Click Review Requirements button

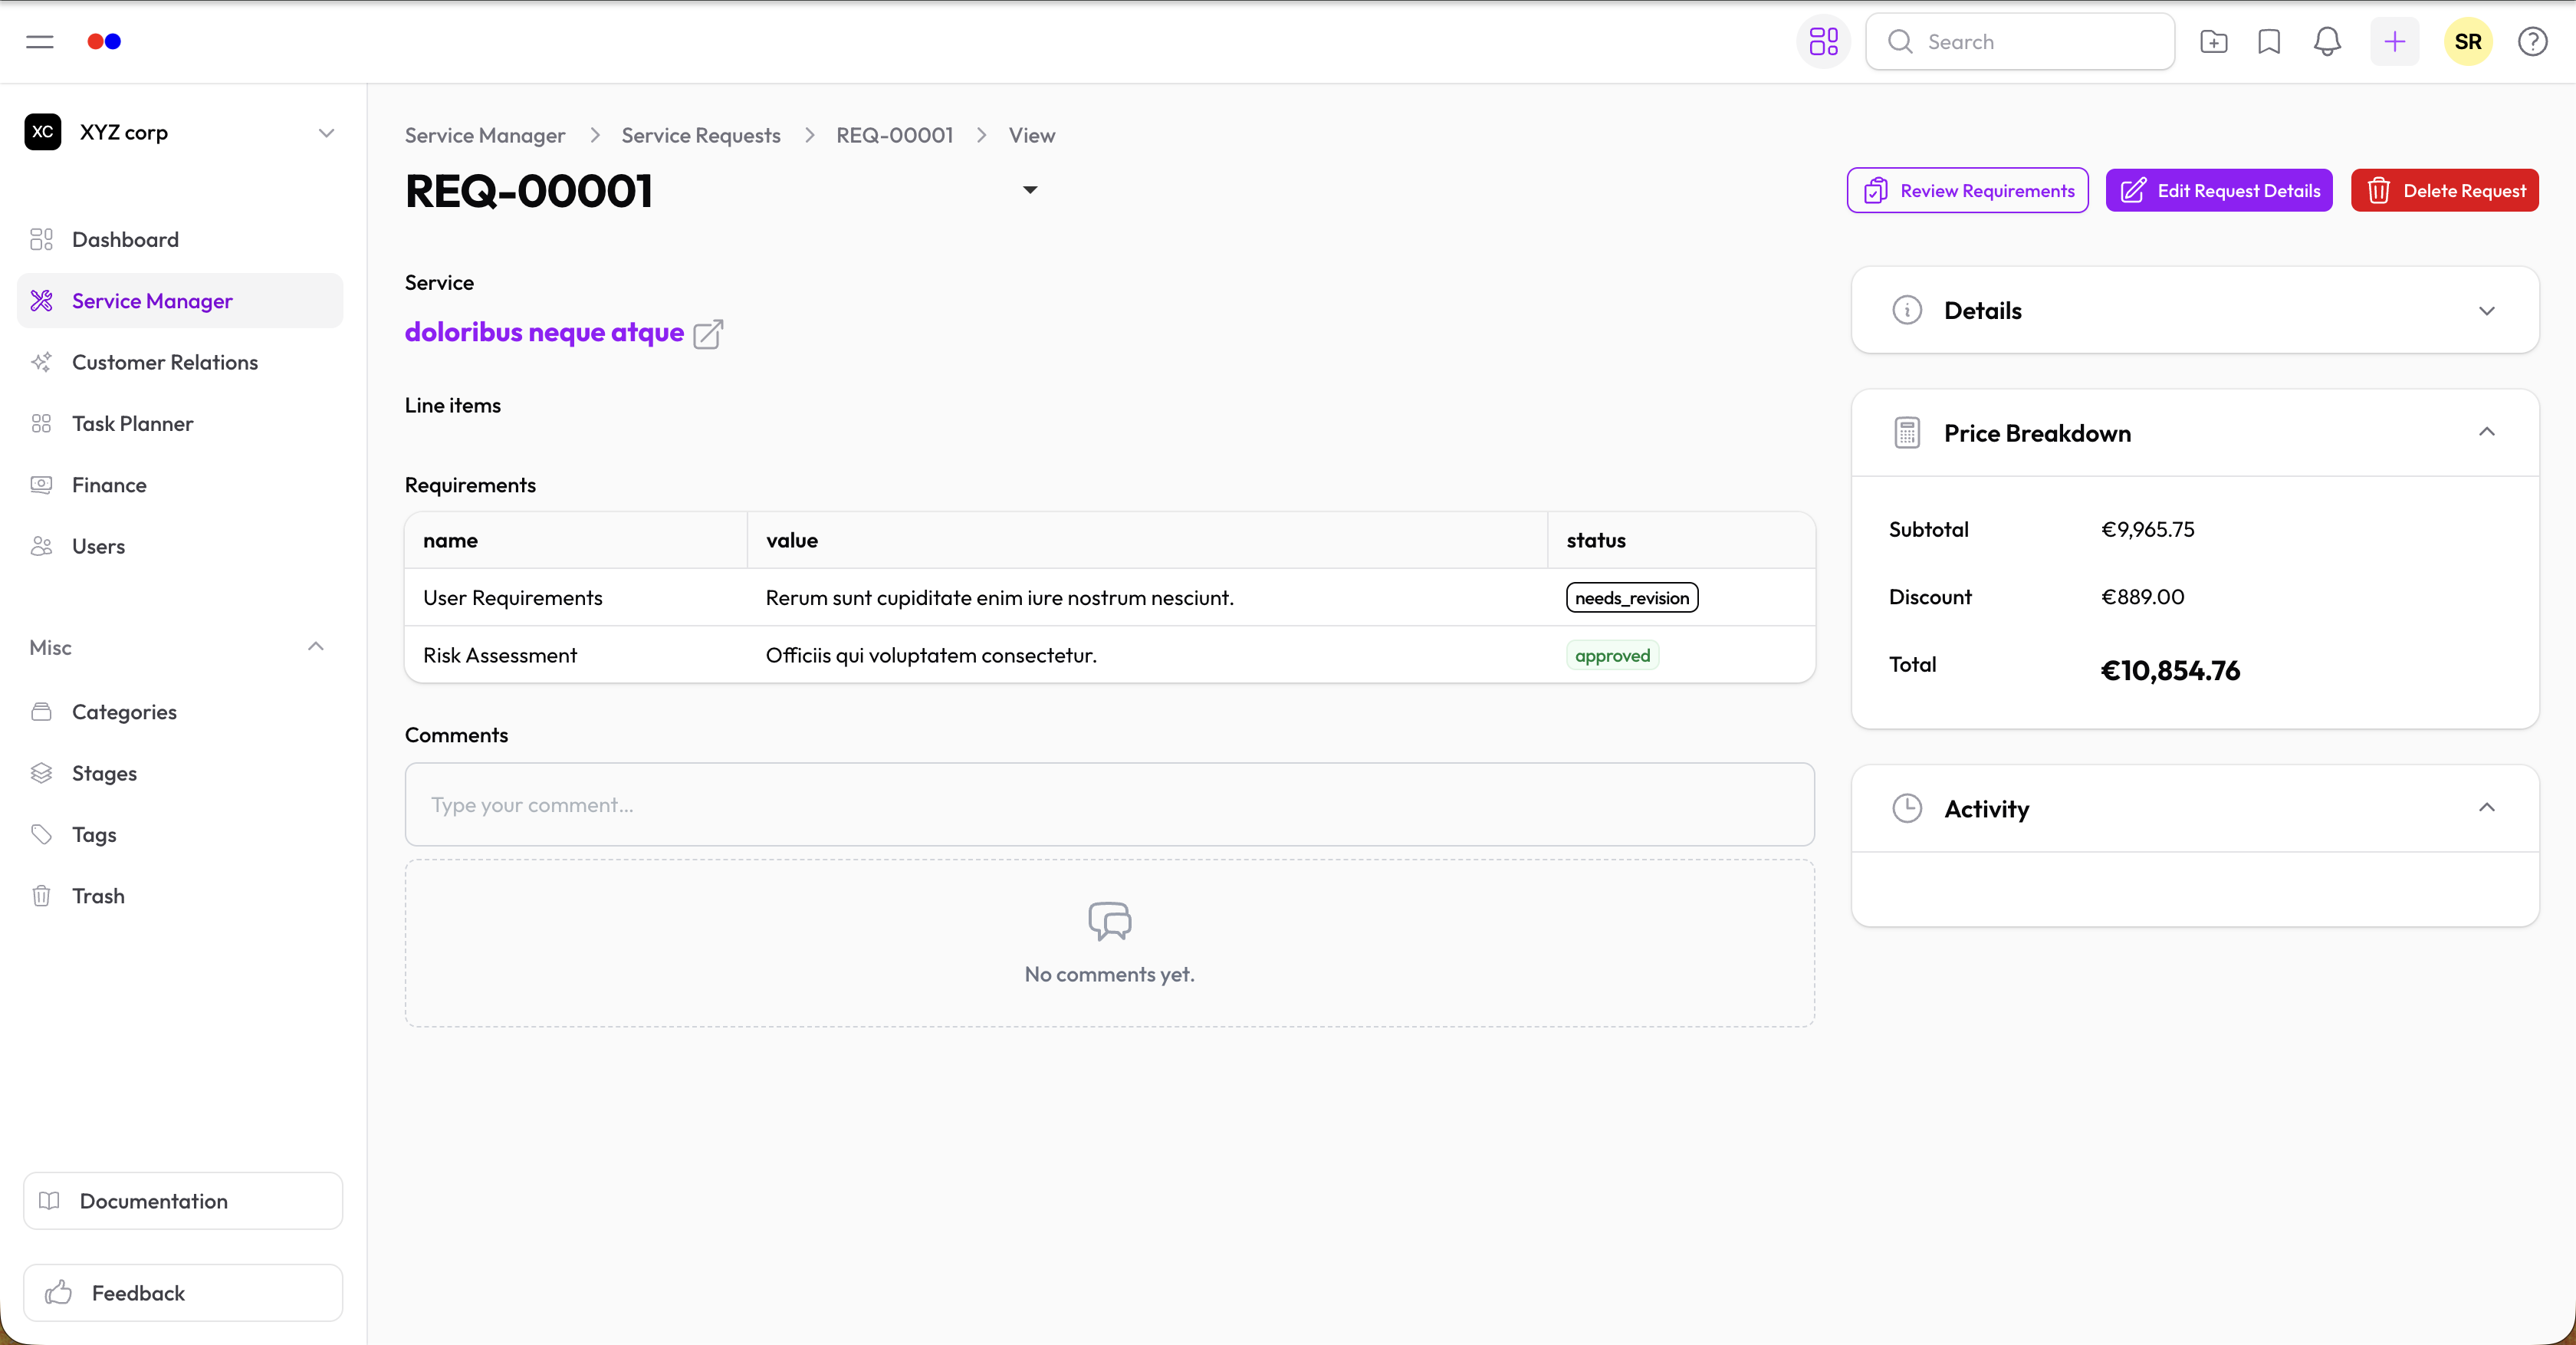(1967, 190)
